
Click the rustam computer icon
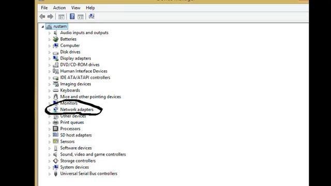49,26
